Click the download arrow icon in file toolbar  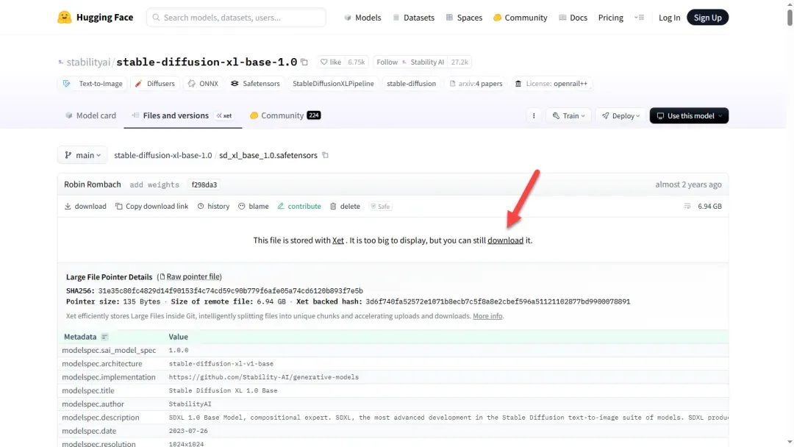68,206
